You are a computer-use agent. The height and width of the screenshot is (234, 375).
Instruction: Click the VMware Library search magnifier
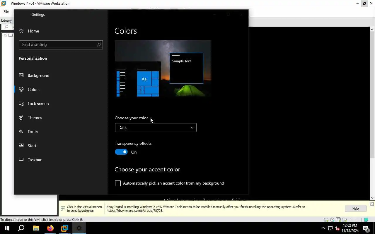[x=6, y=27]
